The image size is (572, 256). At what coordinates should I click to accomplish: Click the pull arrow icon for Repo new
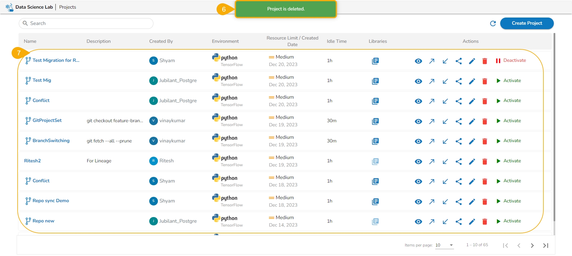click(445, 222)
